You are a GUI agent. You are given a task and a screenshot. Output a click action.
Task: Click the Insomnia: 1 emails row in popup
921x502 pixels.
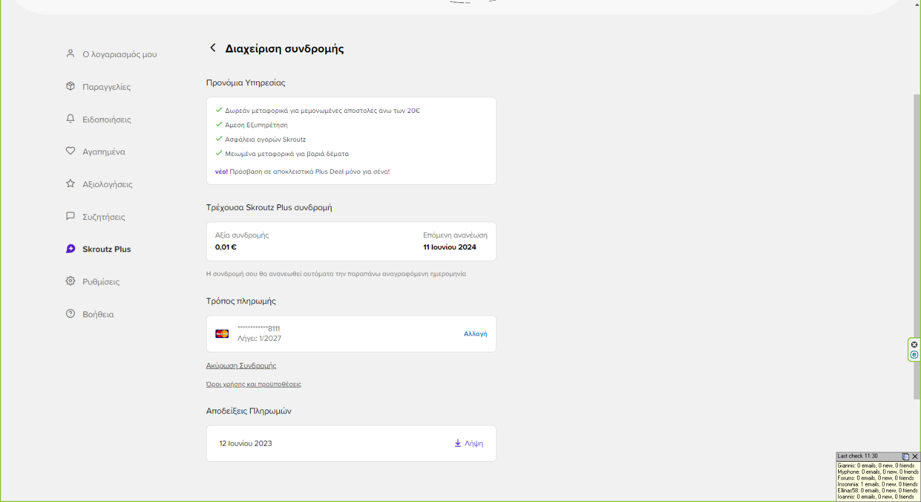(878, 485)
